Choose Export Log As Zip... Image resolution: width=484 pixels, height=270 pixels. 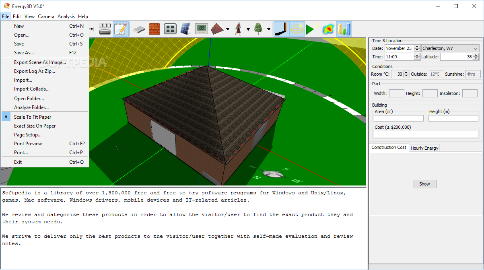(x=45, y=71)
